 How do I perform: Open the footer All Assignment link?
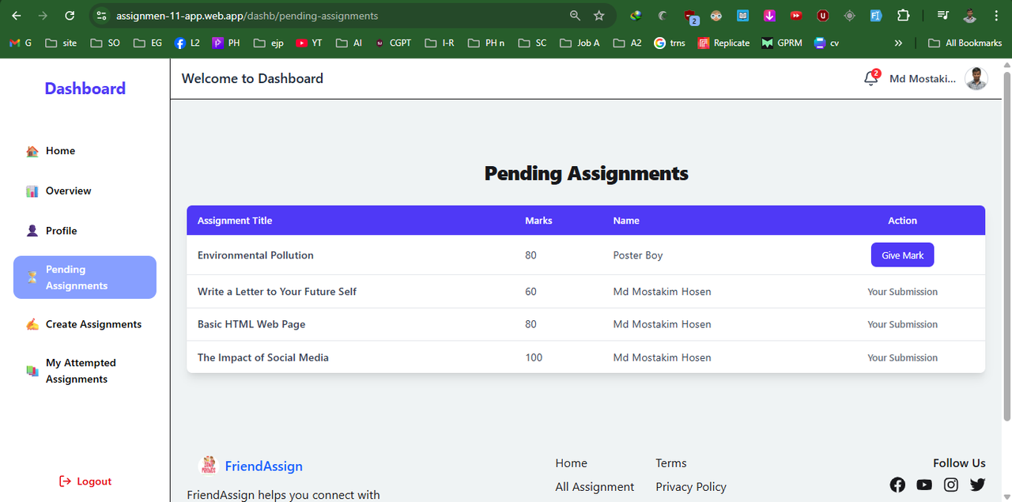(595, 487)
